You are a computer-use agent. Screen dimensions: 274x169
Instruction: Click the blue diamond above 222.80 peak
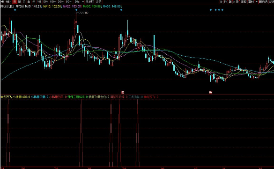(76, 10)
